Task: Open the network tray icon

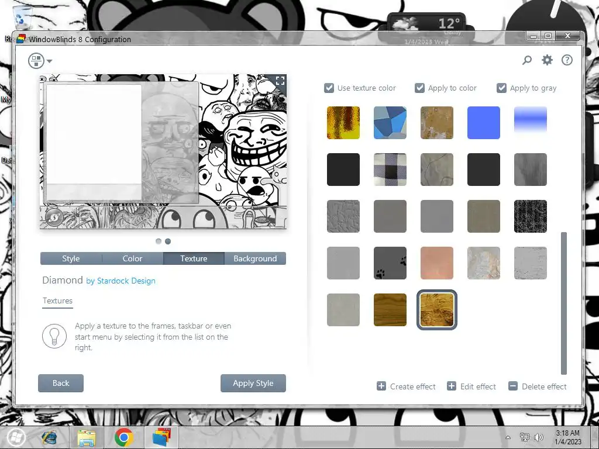Action: (524, 437)
